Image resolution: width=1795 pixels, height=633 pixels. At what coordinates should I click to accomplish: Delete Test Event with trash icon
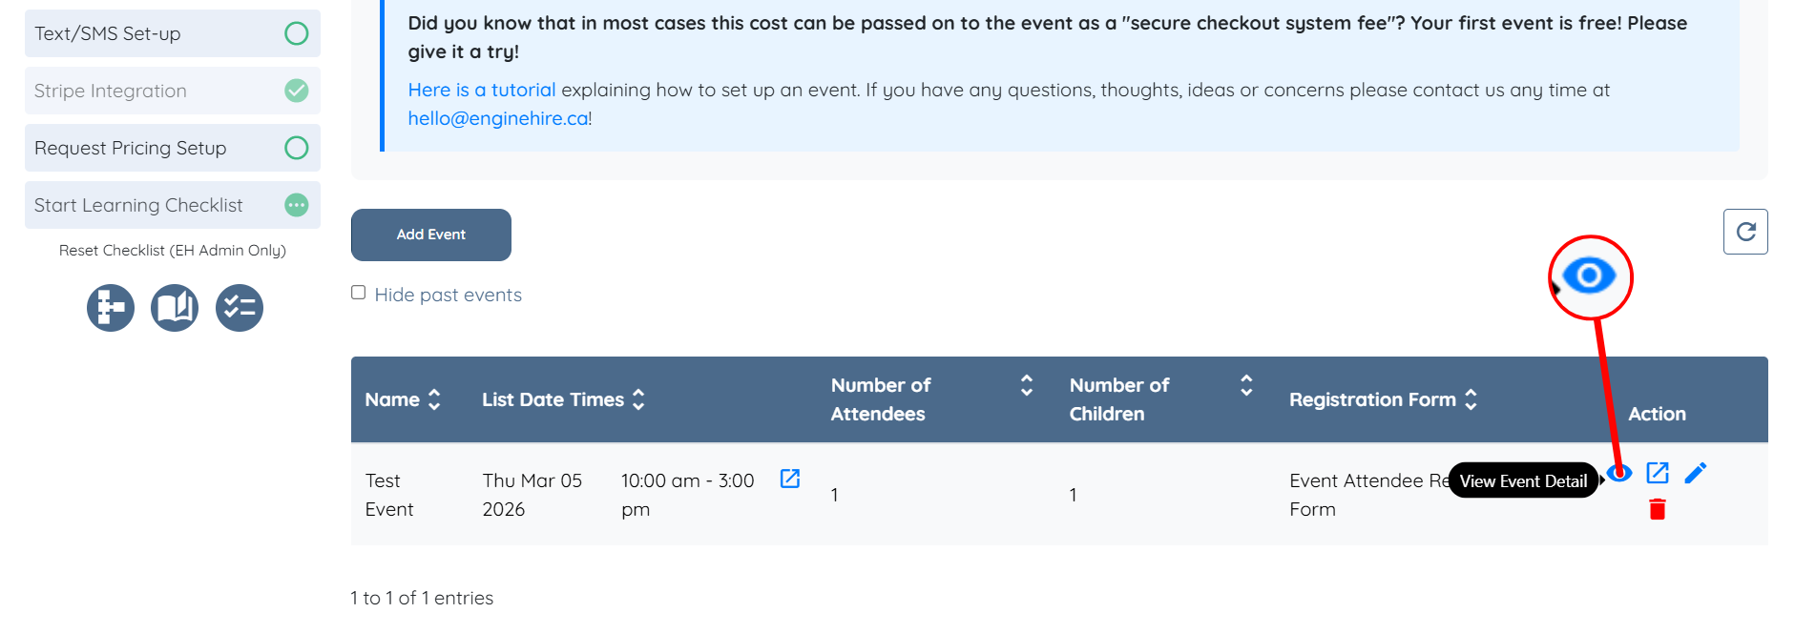click(1658, 509)
